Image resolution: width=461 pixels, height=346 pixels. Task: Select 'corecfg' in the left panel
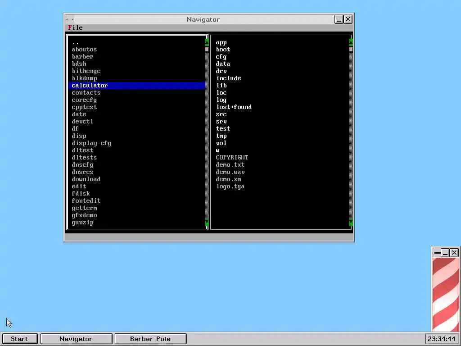click(x=137, y=100)
